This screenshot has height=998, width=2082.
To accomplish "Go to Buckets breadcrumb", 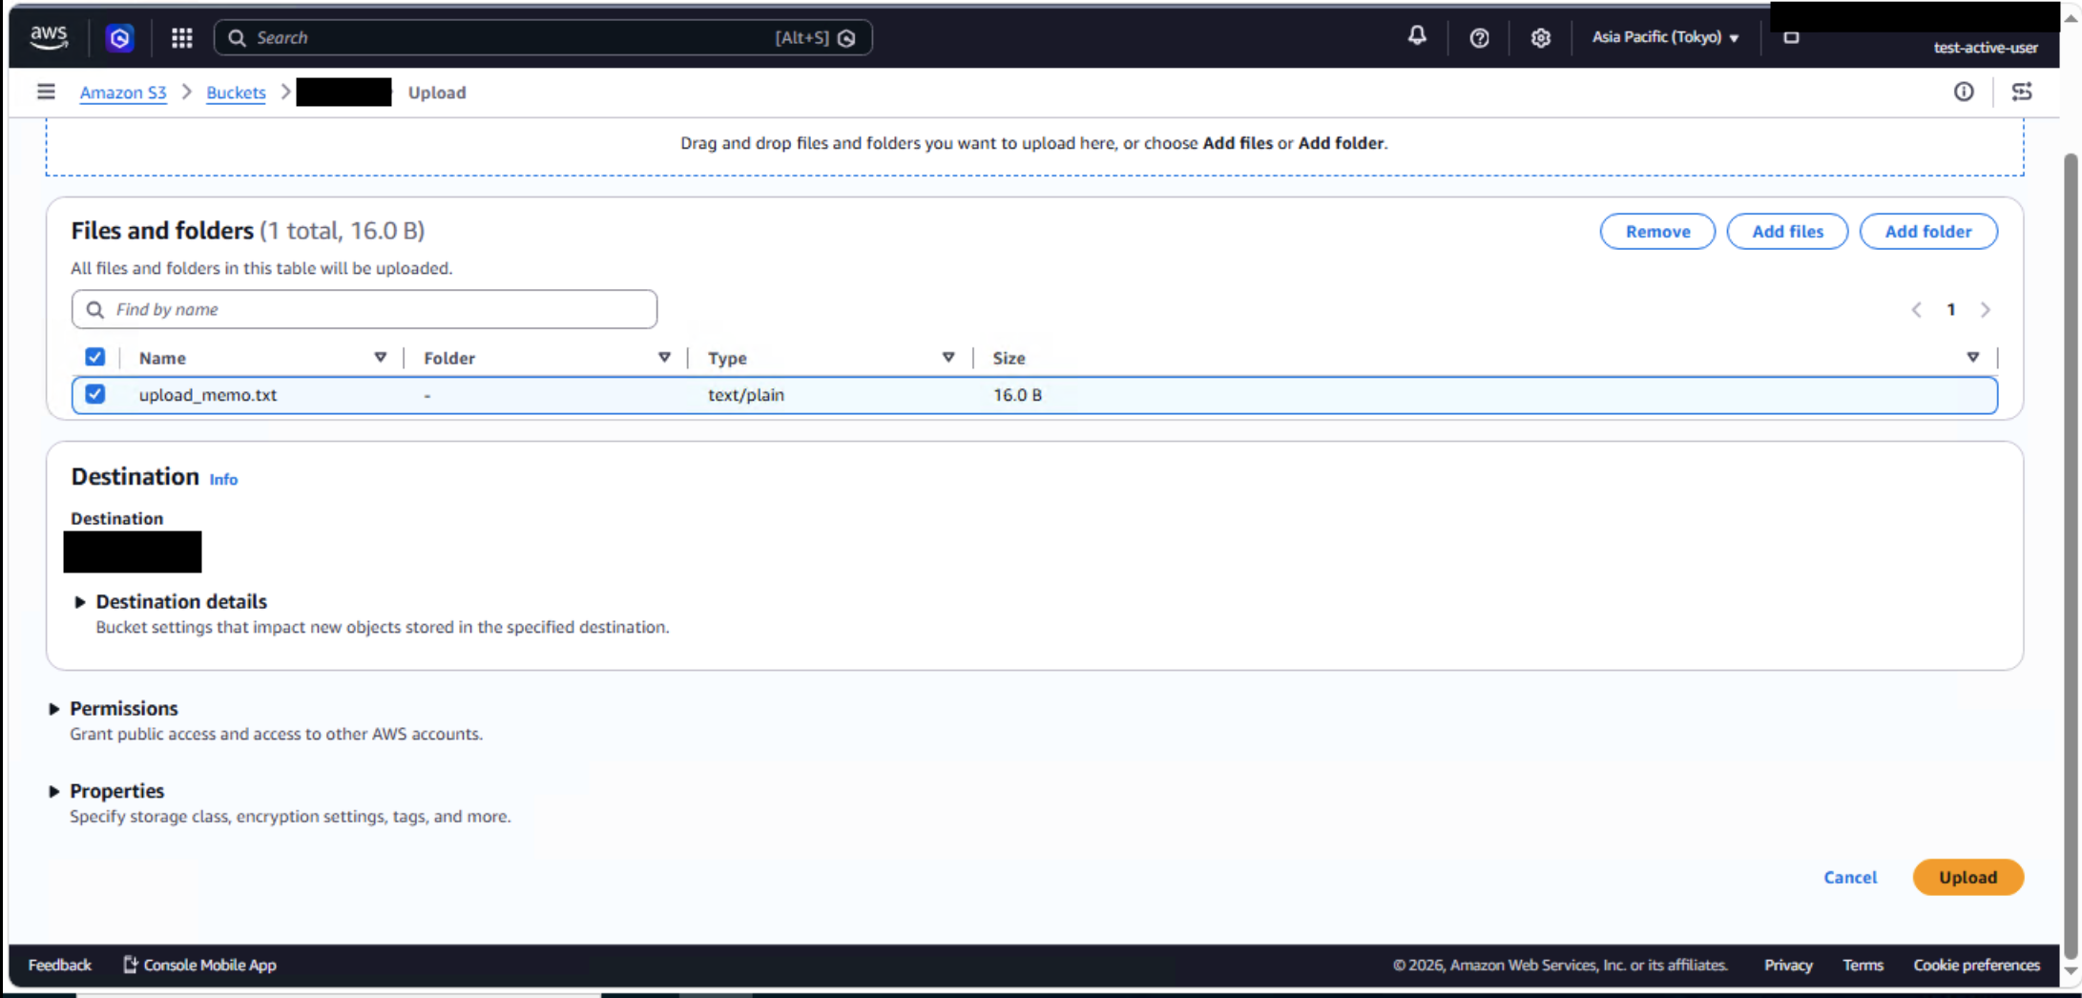I will point(236,93).
